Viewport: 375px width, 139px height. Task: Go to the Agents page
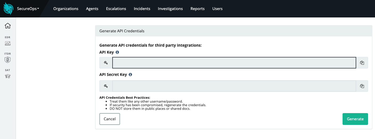tap(92, 9)
